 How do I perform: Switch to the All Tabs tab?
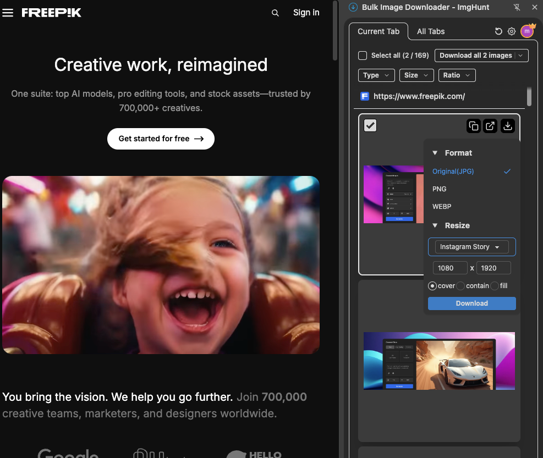point(431,31)
